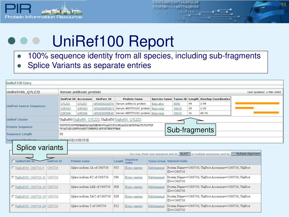Open Taxon ID 8656 link
Image resolution: width=289 pixels, height=217 pixels.
[x=177, y=104]
